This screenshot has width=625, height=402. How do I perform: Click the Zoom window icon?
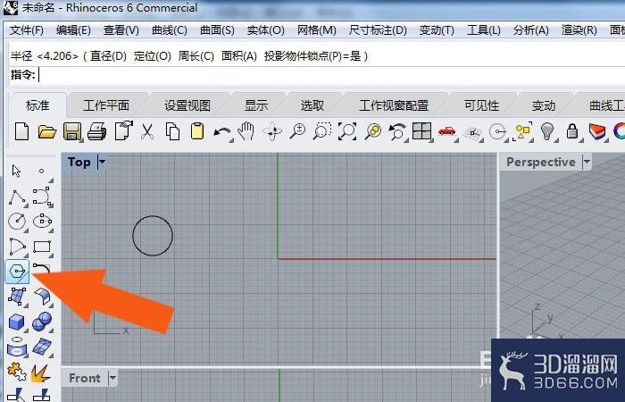pyautogui.click(x=322, y=131)
